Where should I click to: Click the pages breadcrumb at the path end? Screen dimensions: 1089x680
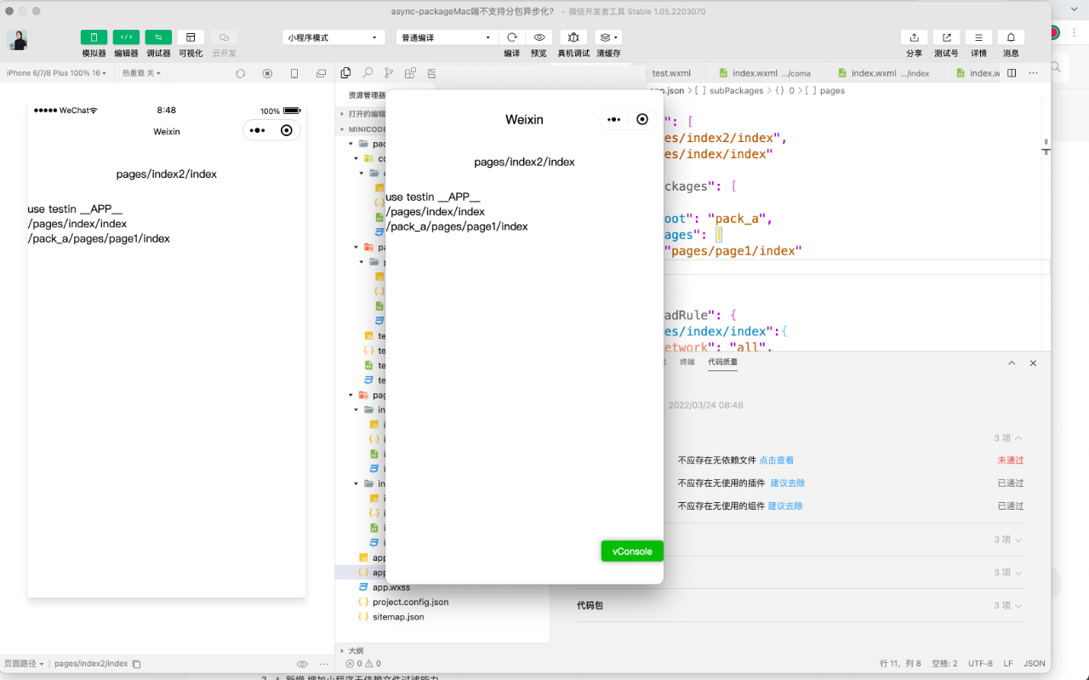tap(832, 90)
